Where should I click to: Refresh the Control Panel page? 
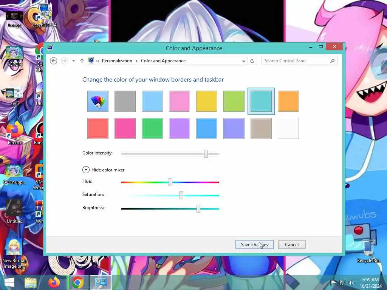(x=252, y=61)
